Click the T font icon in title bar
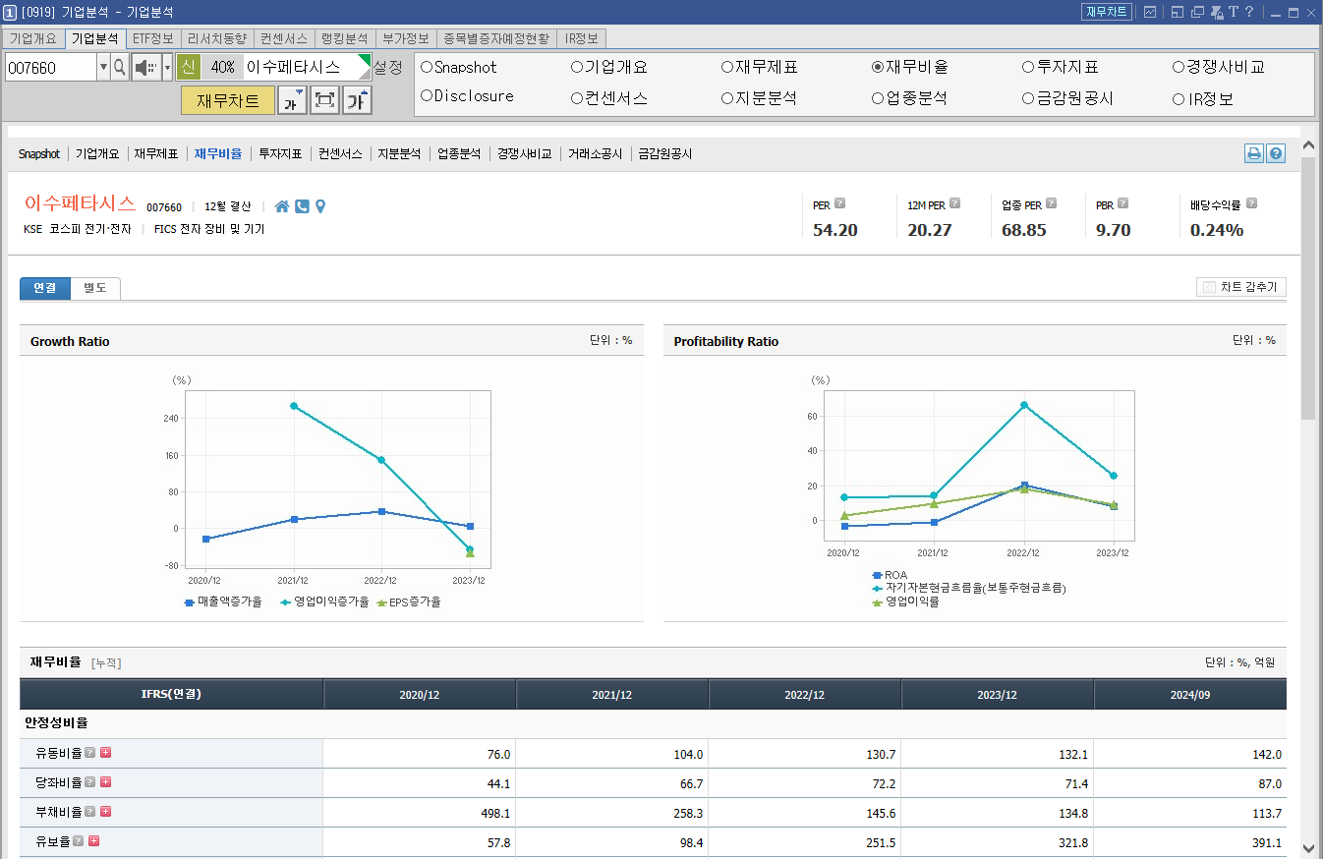 click(1234, 12)
